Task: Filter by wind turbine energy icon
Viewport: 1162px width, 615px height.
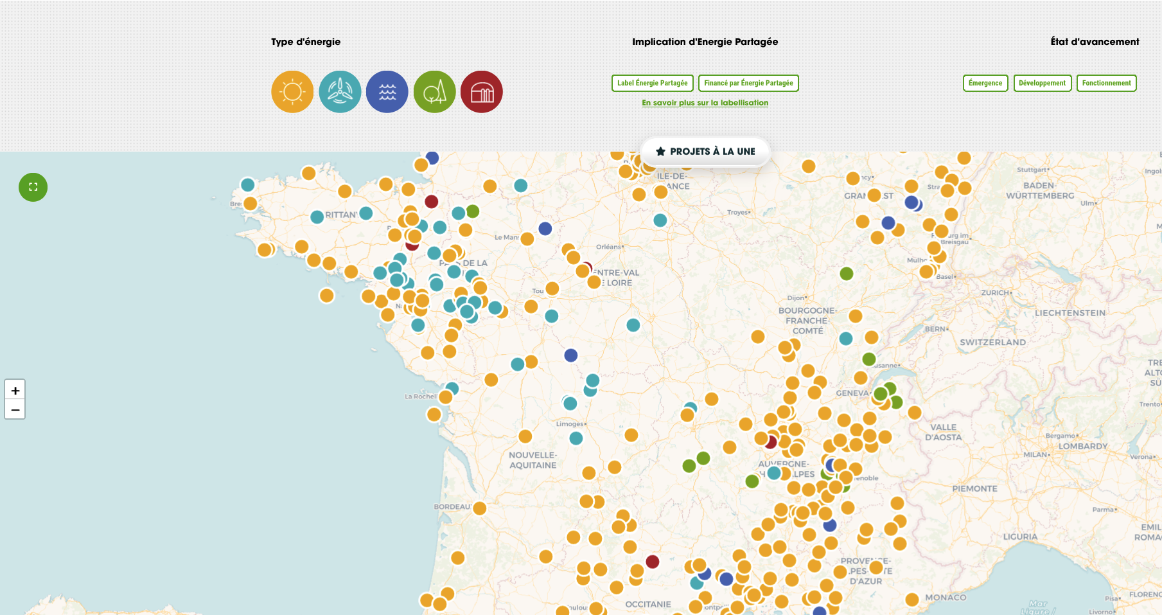Action: pos(340,92)
